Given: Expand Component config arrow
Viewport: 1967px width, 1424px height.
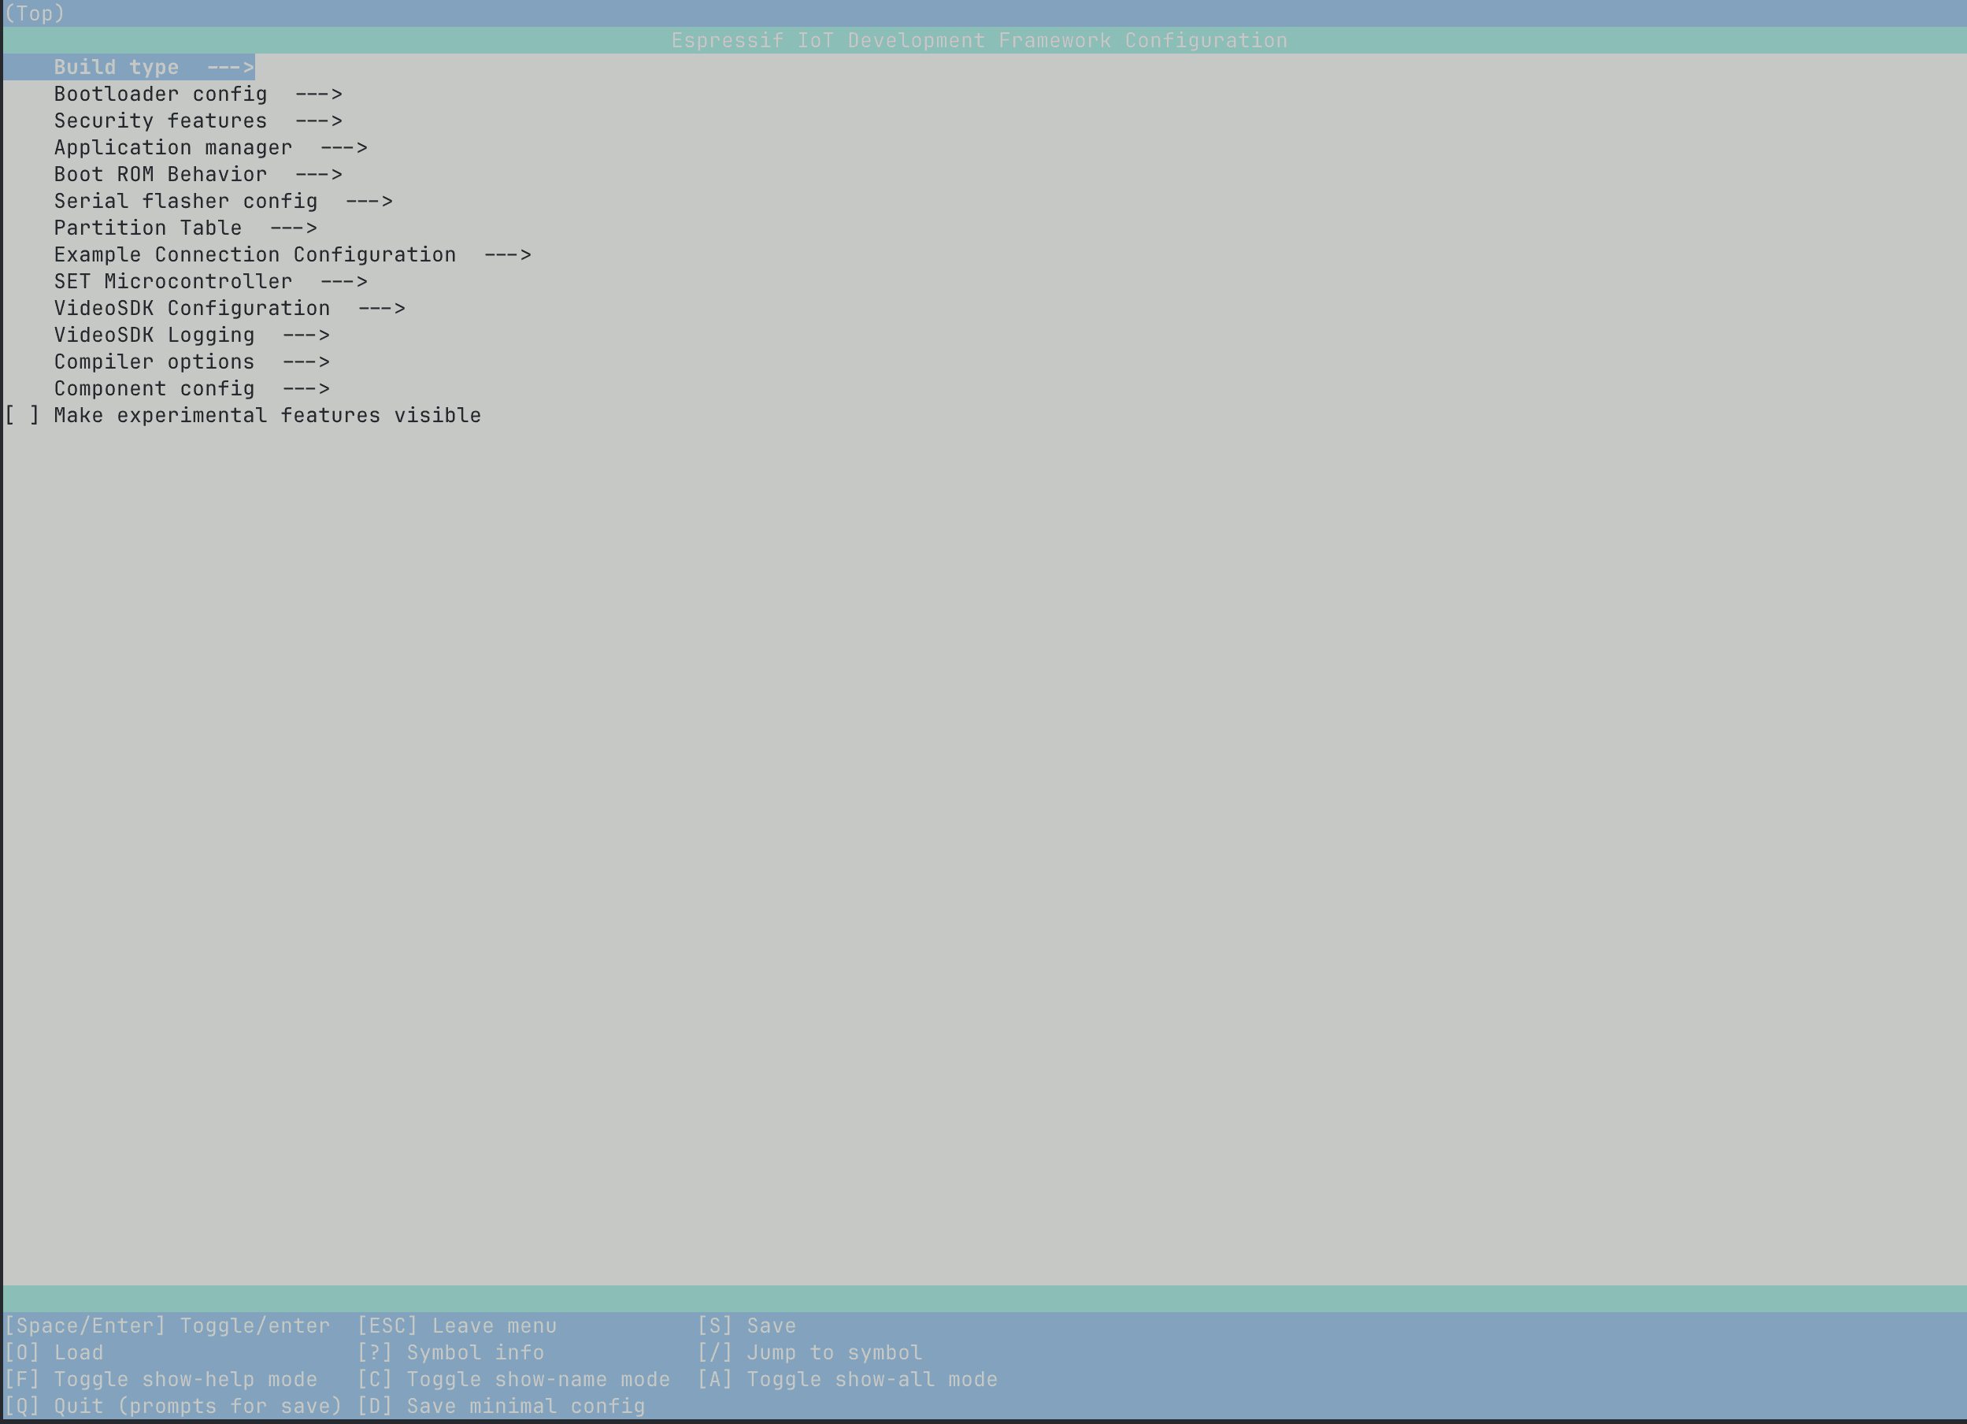Looking at the screenshot, I should click(306, 389).
